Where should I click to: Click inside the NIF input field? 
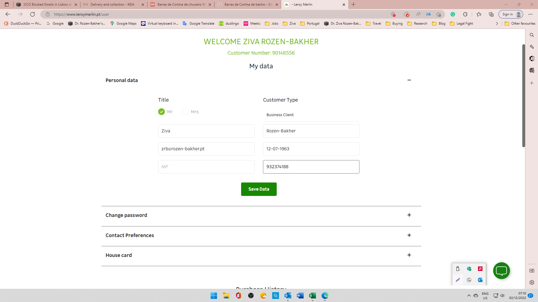[x=206, y=167]
